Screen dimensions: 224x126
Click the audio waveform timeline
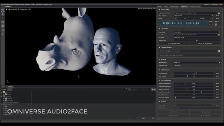(x=183, y=23)
